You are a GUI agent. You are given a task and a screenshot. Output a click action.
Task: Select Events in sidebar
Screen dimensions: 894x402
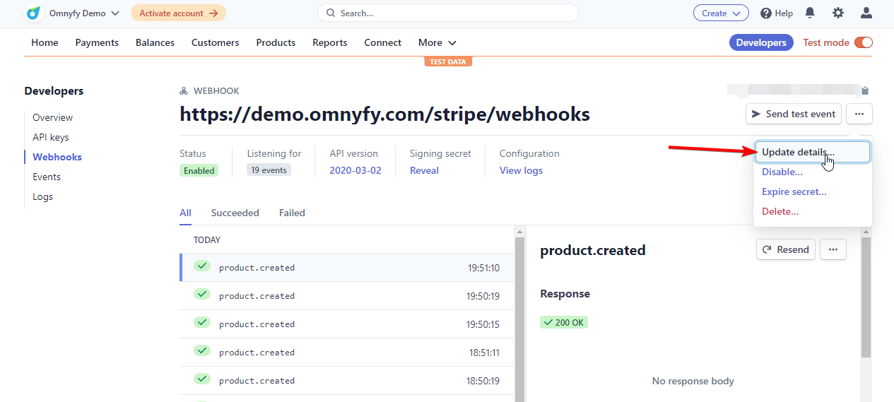pos(47,177)
